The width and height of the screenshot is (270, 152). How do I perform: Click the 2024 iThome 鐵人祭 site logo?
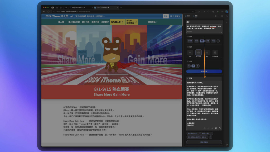57,16
